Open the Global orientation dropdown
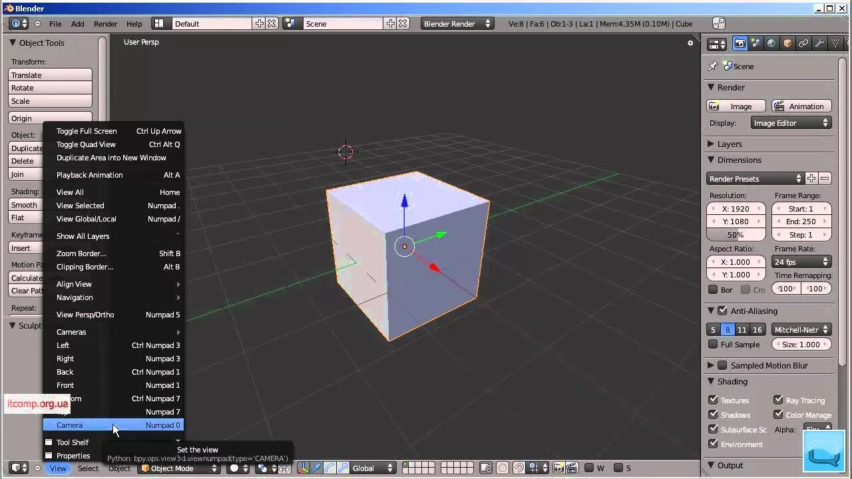This screenshot has height=479, width=852. (373, 468)
